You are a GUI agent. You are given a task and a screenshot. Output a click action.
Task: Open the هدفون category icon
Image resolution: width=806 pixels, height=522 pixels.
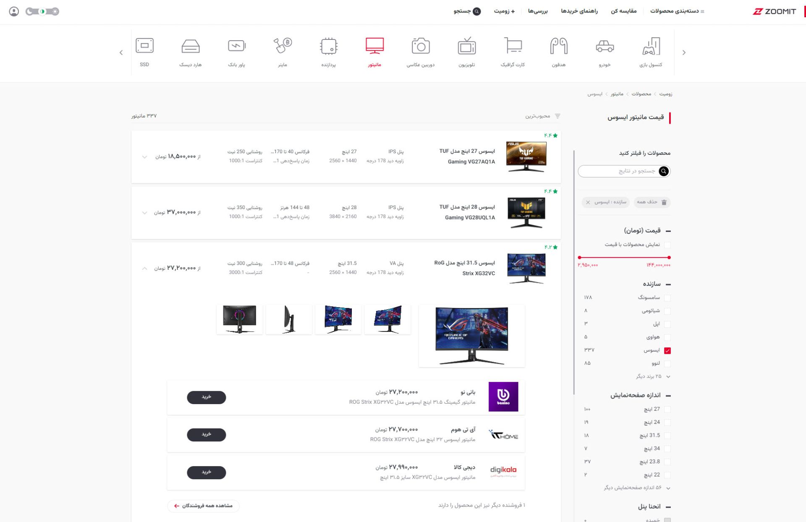point(558,45)
